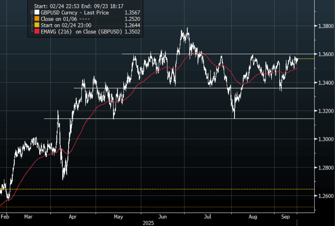The width and height of the screenshot is (335, 226).
Task: Click the red EMAVG (216) swatch
Action: click(37, 32)
